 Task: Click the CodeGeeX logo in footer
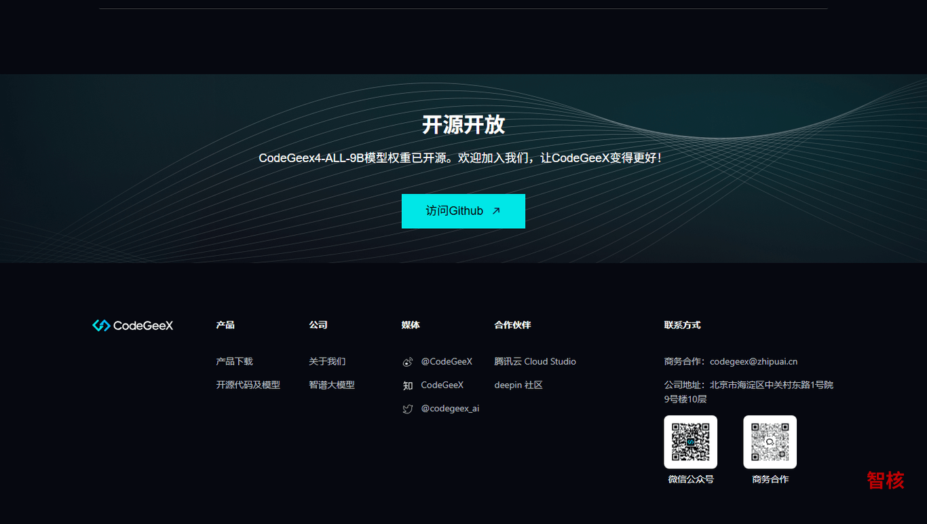133,326
